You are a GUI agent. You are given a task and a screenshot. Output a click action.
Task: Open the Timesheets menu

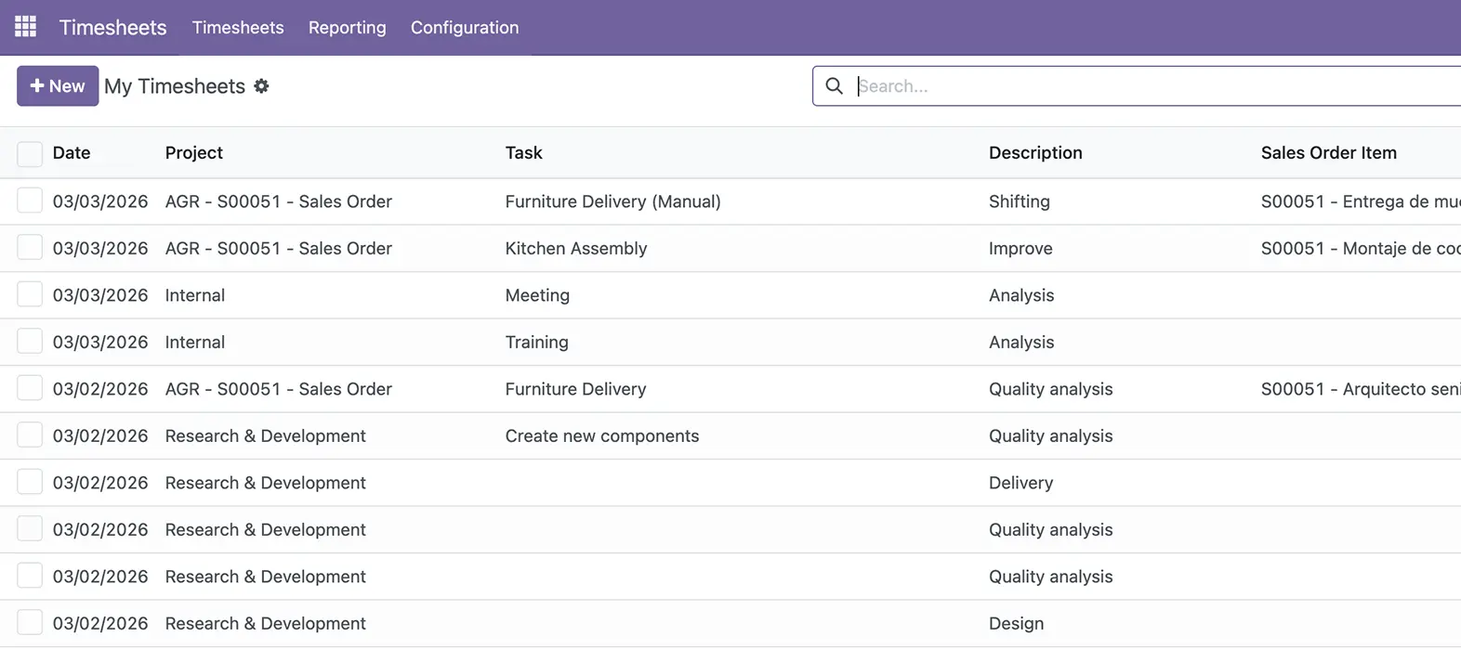(238, 28)
